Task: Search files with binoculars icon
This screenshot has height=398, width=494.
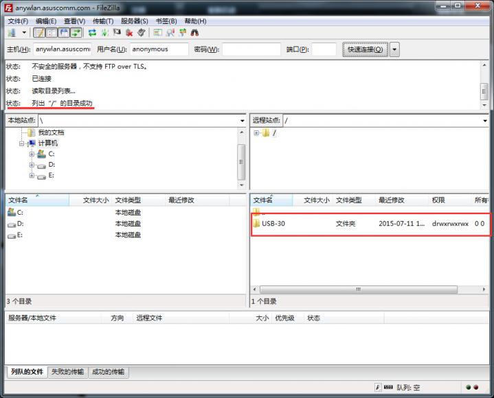Action: (x=194, y=33)
